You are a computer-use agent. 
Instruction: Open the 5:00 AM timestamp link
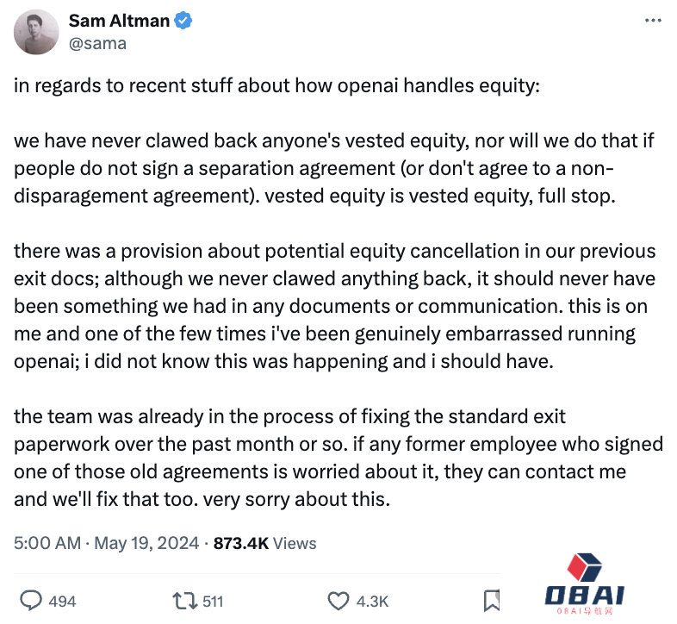[47, 543]
